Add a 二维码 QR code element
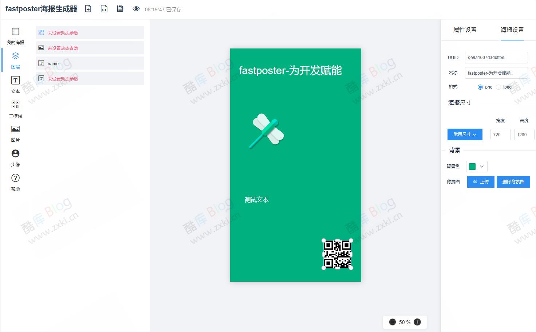Image resolution: width=536 pixels, height=332 pixels. coord(15,109)
